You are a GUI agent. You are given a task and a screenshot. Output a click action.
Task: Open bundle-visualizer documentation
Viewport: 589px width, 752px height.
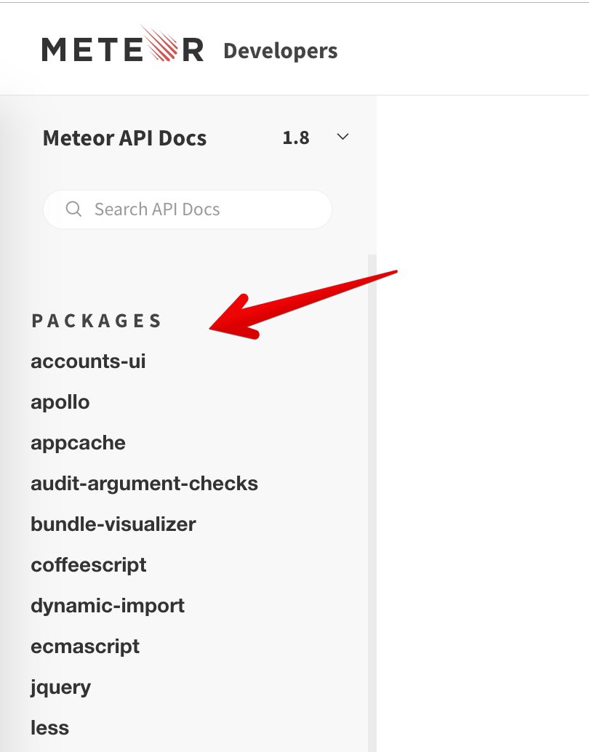coord(113,524)
